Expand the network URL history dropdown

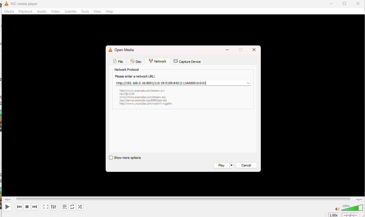(x=248, y=83)
